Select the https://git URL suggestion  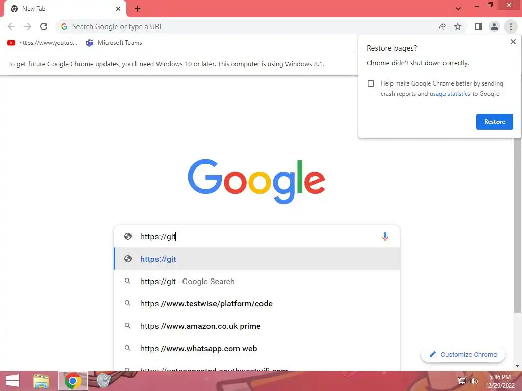point(257,259)
